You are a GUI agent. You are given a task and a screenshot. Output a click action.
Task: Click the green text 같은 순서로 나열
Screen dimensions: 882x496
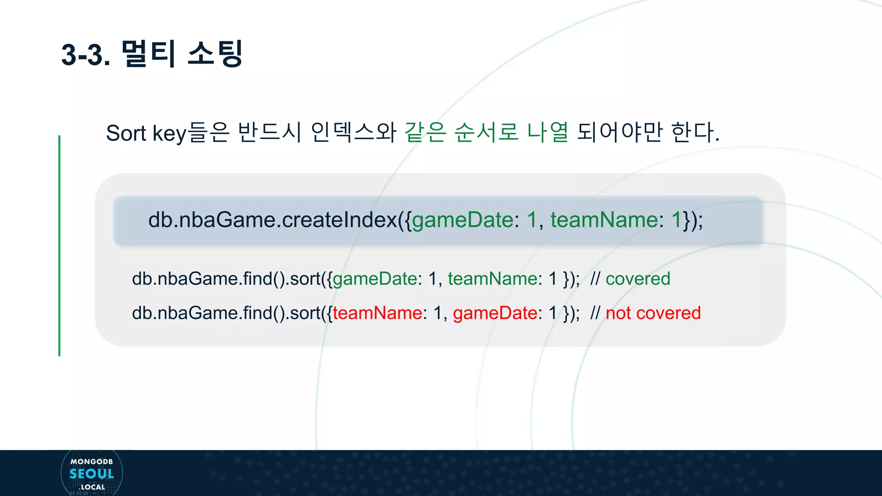click(x=486, y=133)
